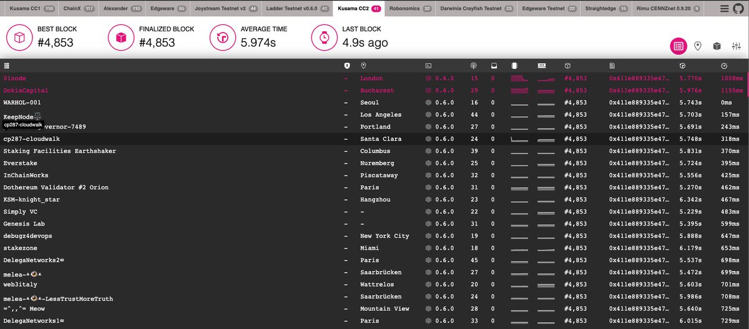Click implementation icon in 01node row

(428, 79)
